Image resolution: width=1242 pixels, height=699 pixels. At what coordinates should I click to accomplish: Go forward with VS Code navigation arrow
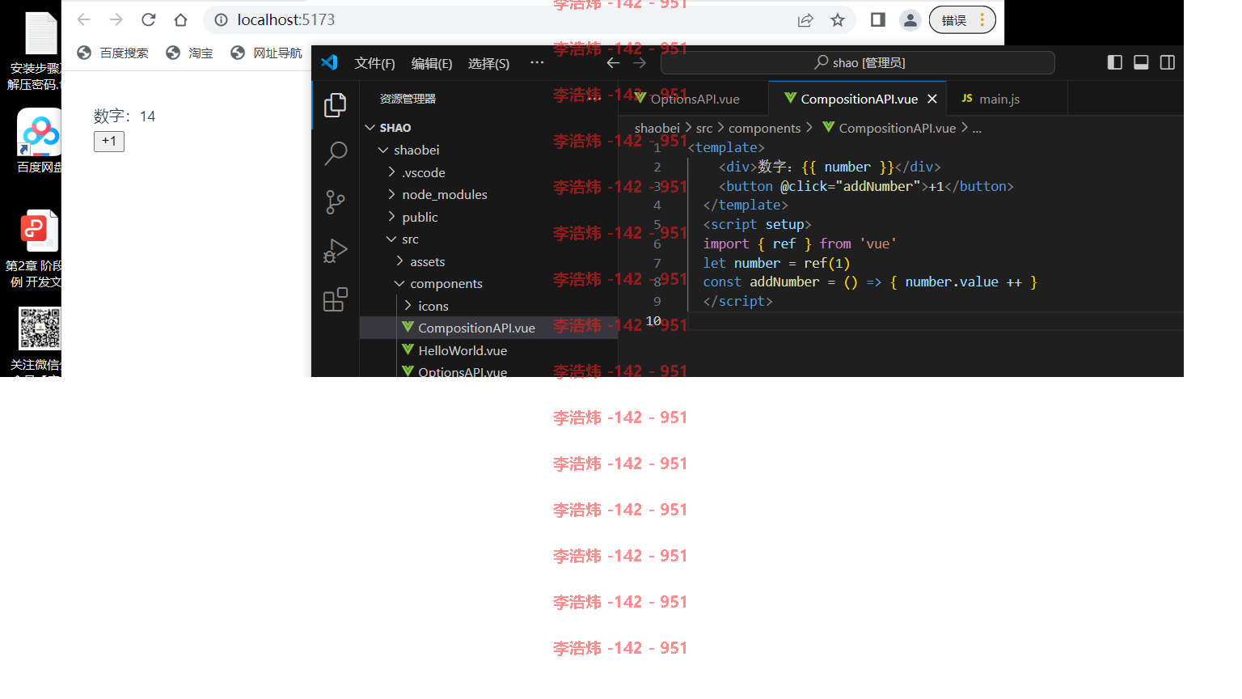640,62
